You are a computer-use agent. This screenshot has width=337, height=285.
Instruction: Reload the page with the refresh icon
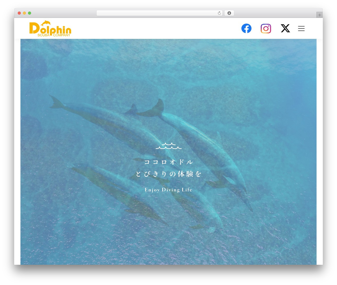pyautogui.click(x=219, y=13)
